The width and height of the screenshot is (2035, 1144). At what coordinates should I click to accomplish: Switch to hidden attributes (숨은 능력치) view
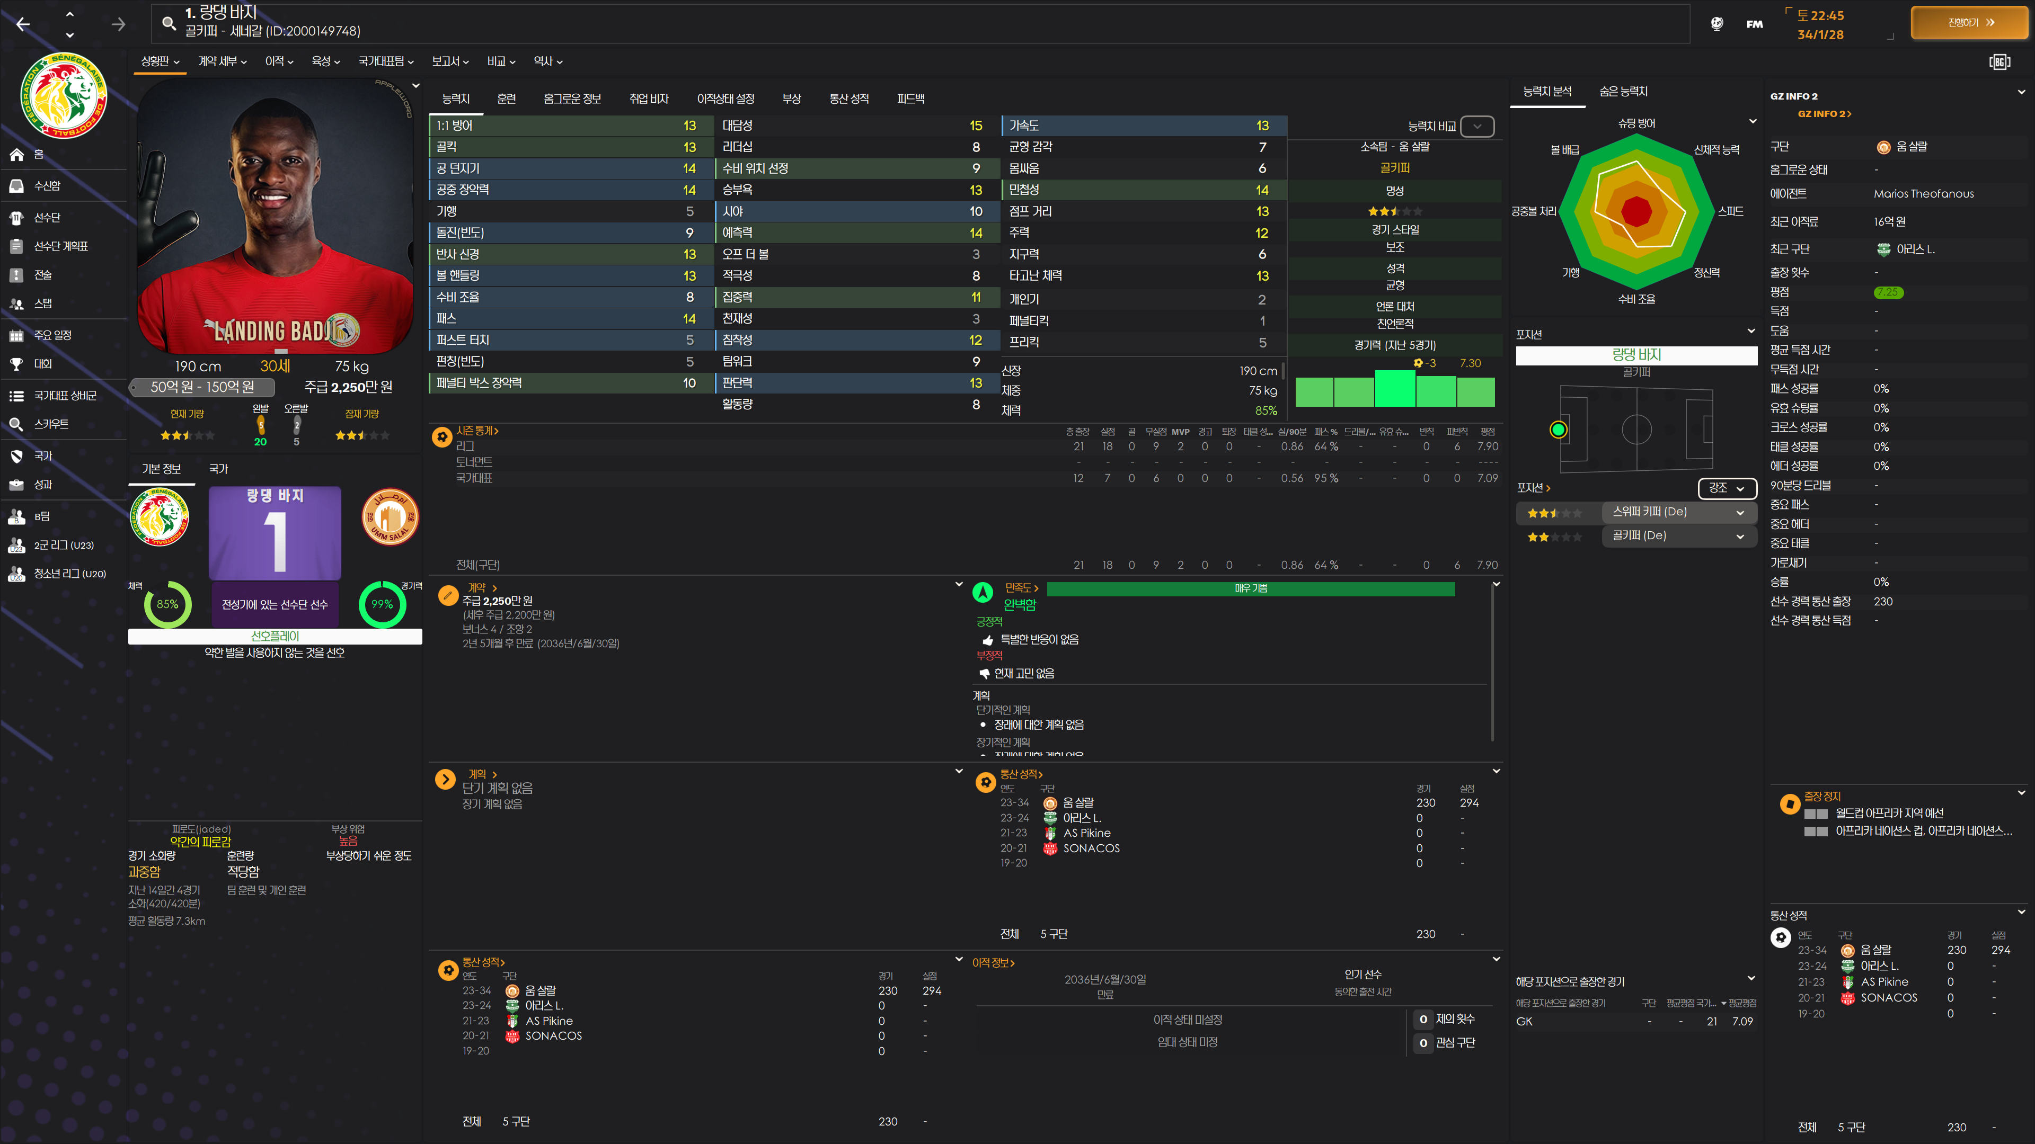click(x=1623, y=92)
